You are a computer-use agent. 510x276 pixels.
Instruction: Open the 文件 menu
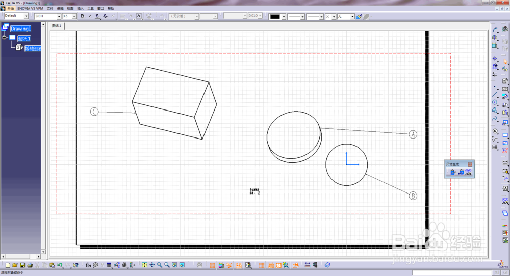click(x=50, y=8)
